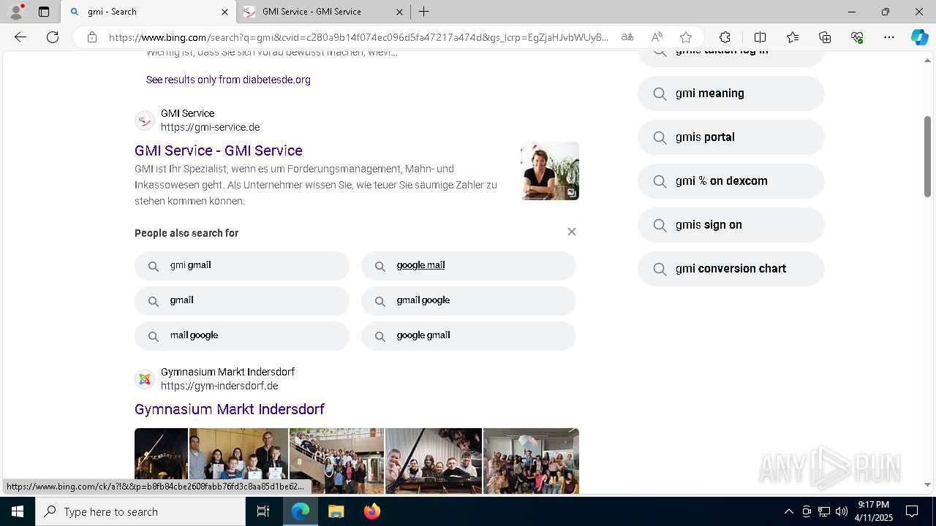Select related search 'gmi conversion chart'
Image resolution: width=936 pixels, height=526 pixels.
(731, 269)
